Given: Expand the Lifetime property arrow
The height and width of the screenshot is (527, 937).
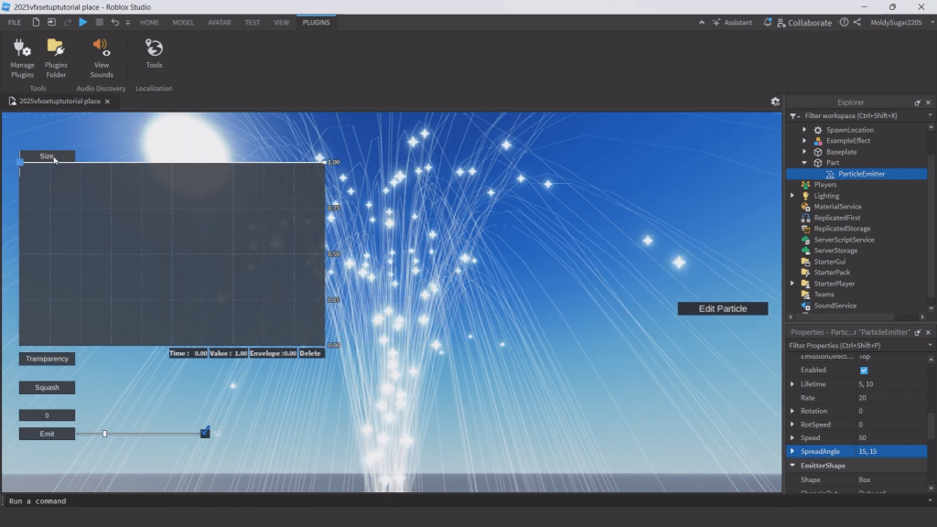Looking at the screenshot, I should pos(792,384).
